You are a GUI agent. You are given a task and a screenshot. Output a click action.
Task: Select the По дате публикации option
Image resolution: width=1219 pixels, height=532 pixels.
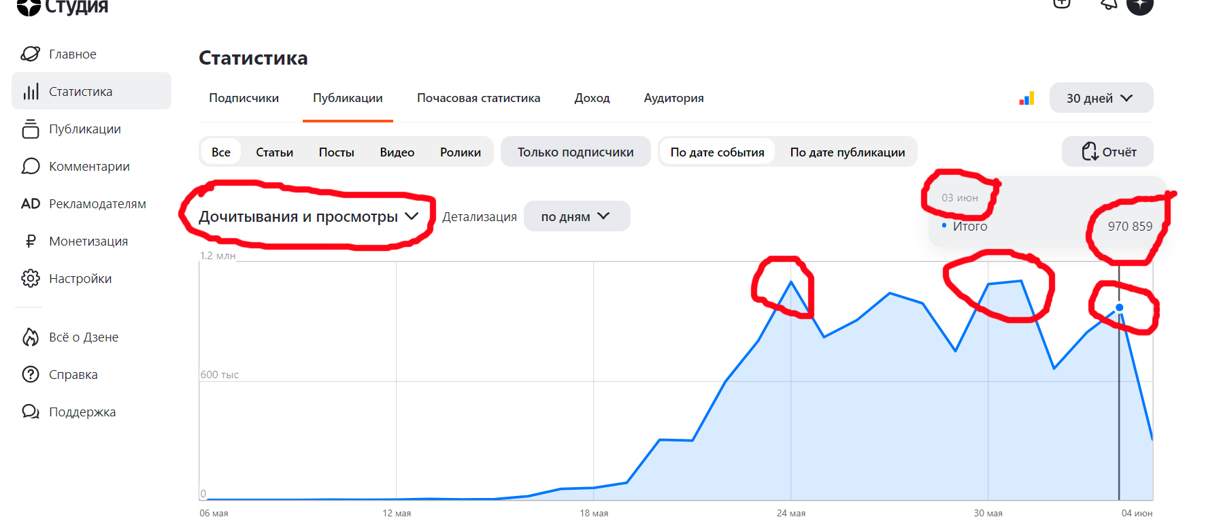pos(847,152)
